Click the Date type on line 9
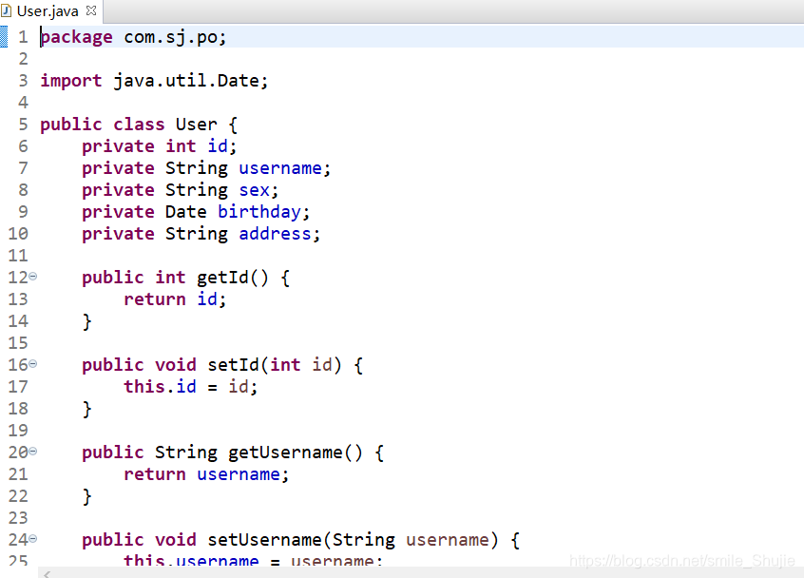 pyautogui.click(x=186, y=212)
